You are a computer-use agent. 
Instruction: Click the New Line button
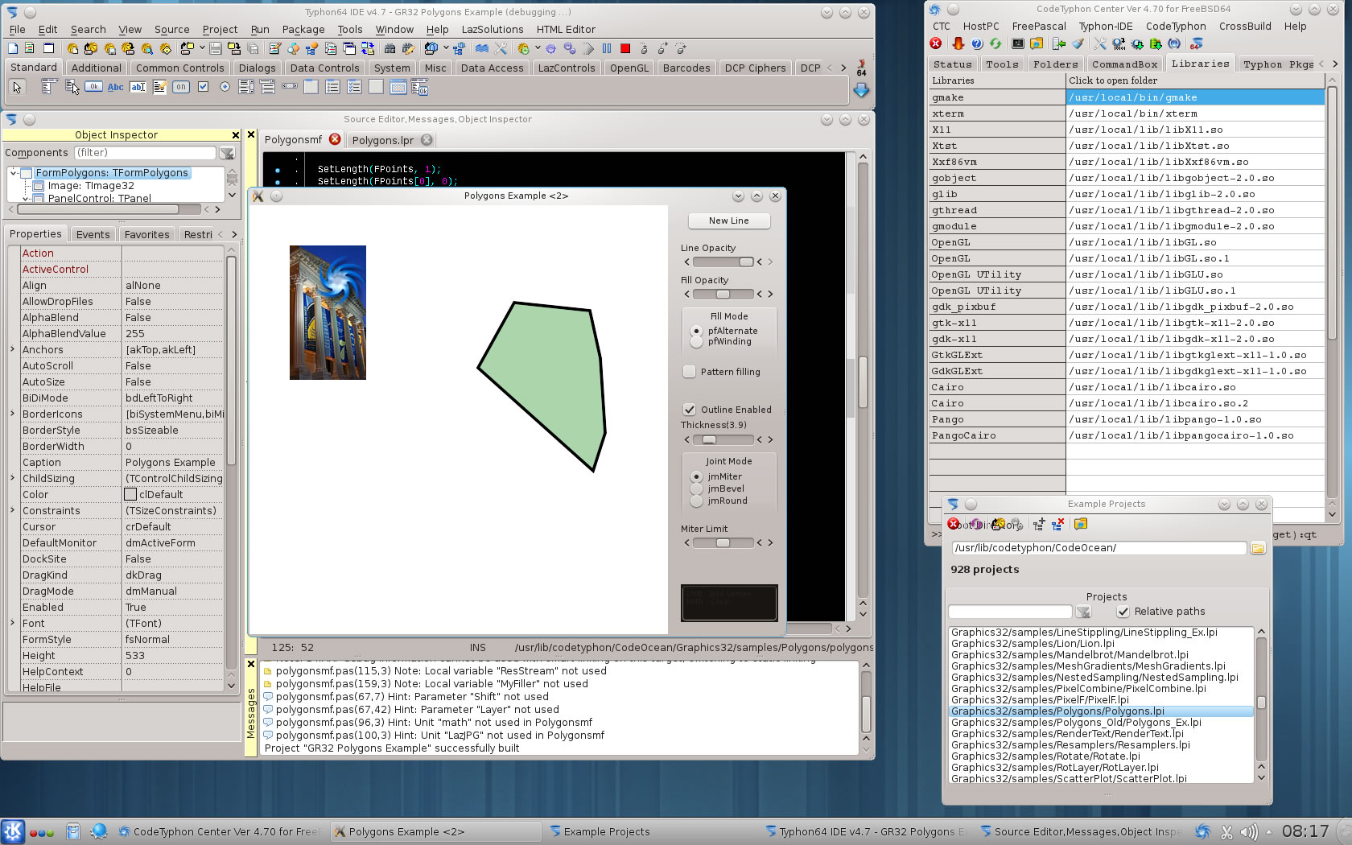[729, 221]
